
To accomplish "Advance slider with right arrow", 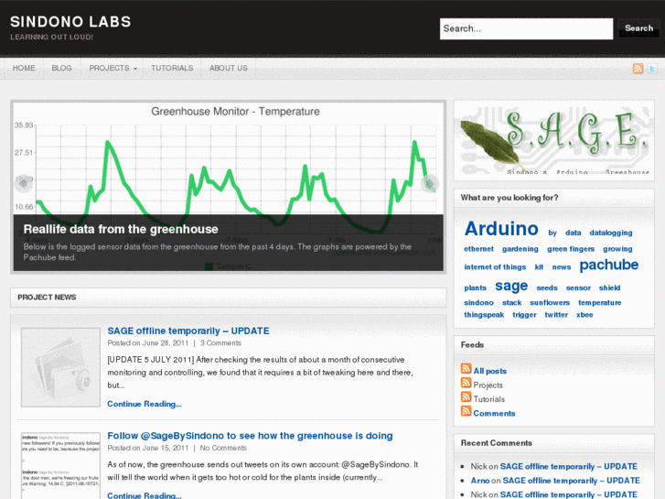I will pos(429,183).
